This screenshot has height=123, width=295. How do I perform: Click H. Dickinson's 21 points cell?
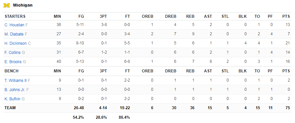(288, 43)
